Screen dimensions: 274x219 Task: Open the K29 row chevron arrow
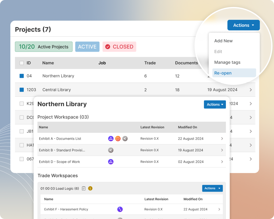point(251,103)
